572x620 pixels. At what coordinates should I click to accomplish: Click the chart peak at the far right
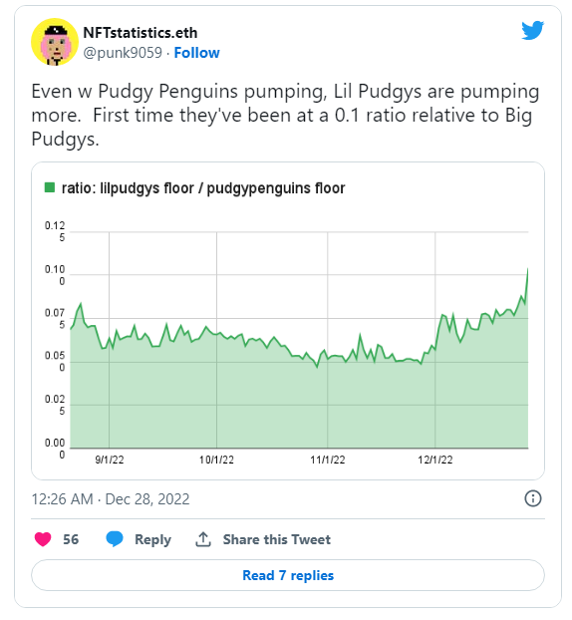(x=528, y=270)
